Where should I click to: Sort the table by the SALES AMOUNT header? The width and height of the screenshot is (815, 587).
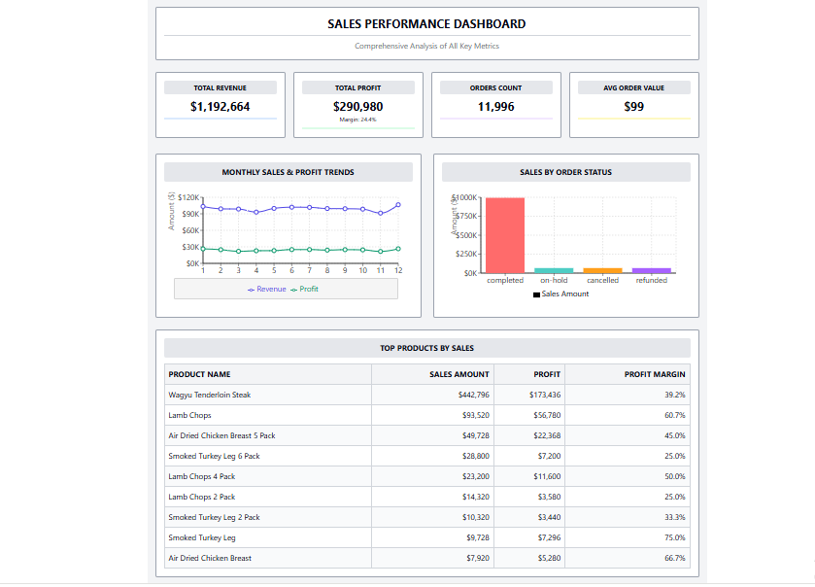click(x=458, y=374)
